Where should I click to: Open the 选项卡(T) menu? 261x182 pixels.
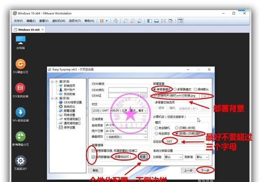coord(75,21)
